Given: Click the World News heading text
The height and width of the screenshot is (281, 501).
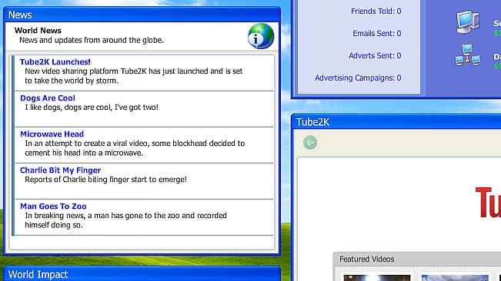Looking at the screenshot, I should pyautogui.click(x=38, y=30).
